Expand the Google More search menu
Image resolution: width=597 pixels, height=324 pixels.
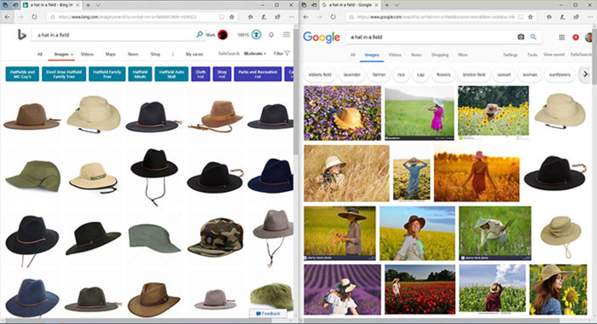pos(463,55)
